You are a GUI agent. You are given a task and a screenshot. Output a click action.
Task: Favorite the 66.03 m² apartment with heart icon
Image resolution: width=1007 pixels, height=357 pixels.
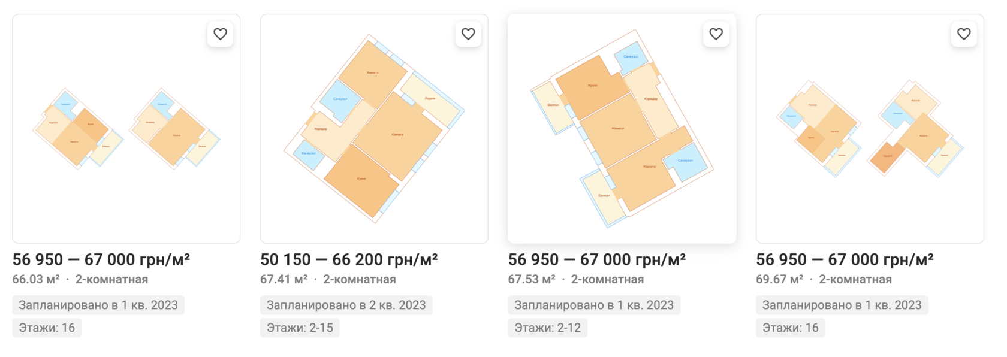[220, 34]
